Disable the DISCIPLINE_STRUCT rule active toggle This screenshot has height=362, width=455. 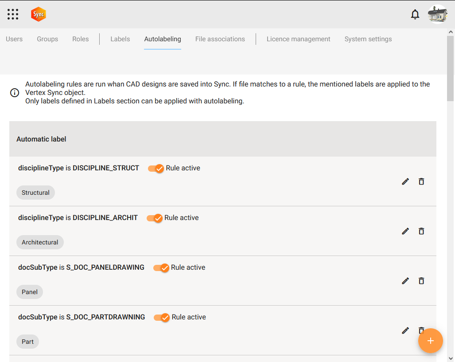(x=156, y=169)
